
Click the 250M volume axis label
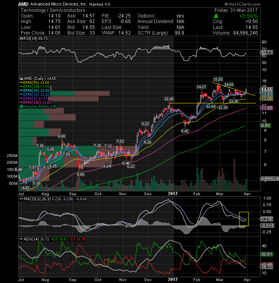12,155
